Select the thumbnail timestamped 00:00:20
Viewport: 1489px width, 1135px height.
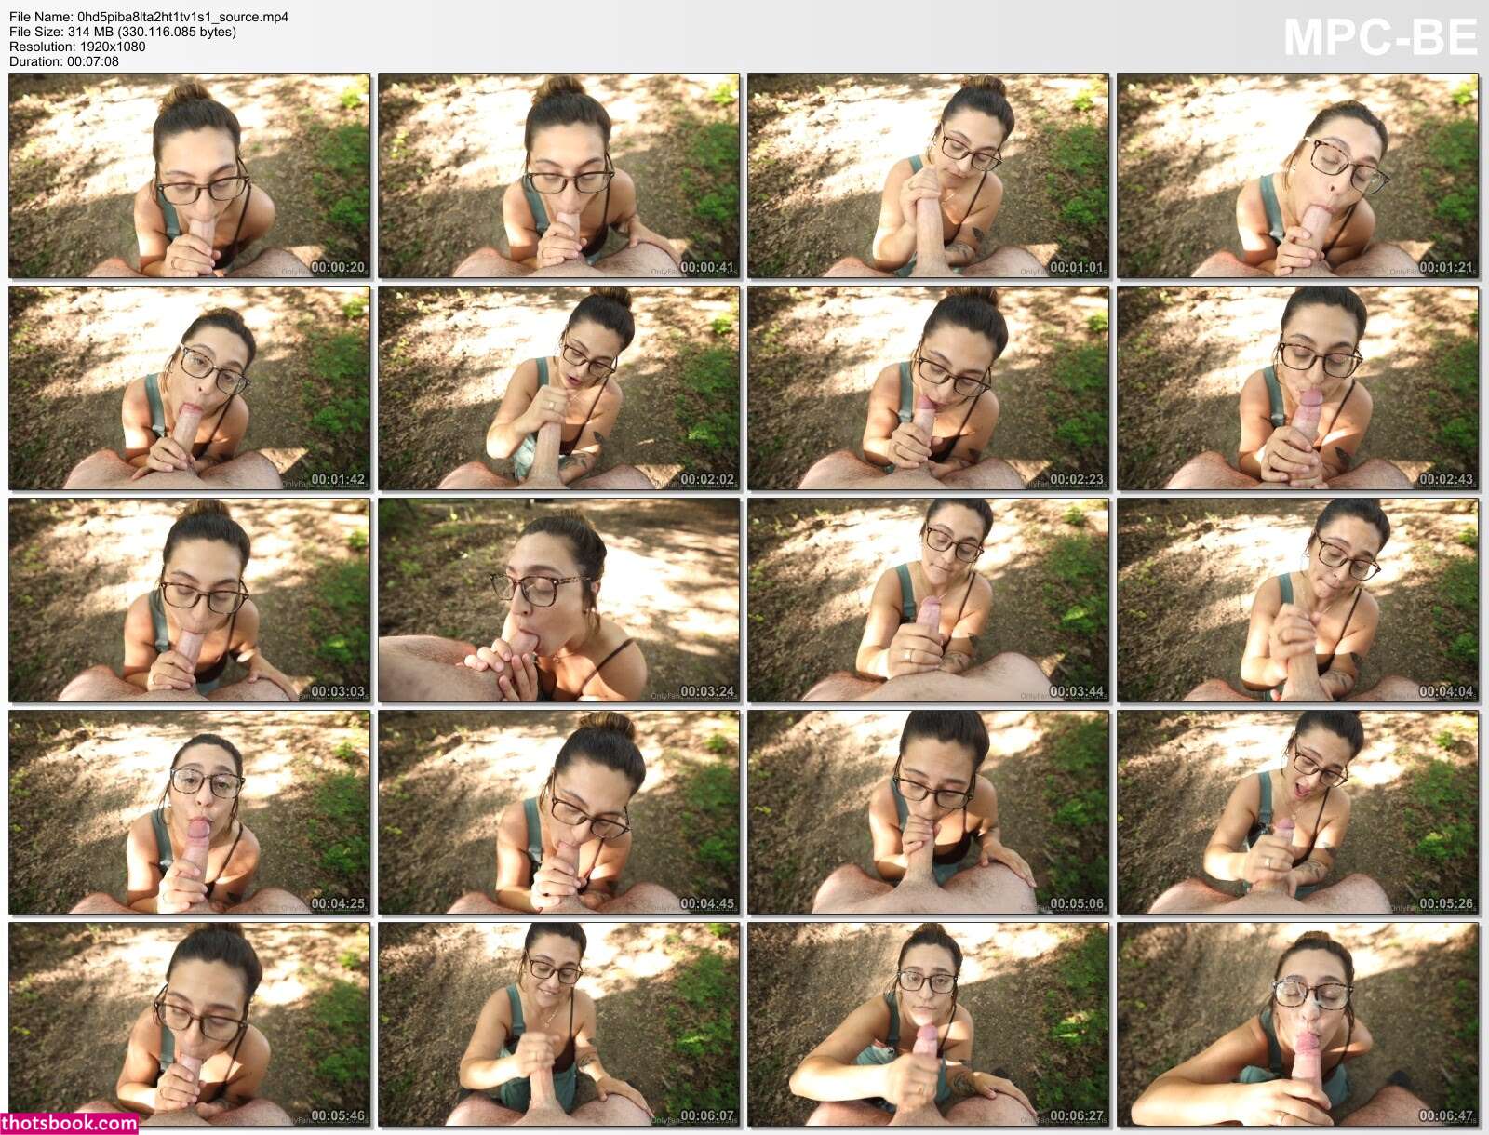coord(189,177)
